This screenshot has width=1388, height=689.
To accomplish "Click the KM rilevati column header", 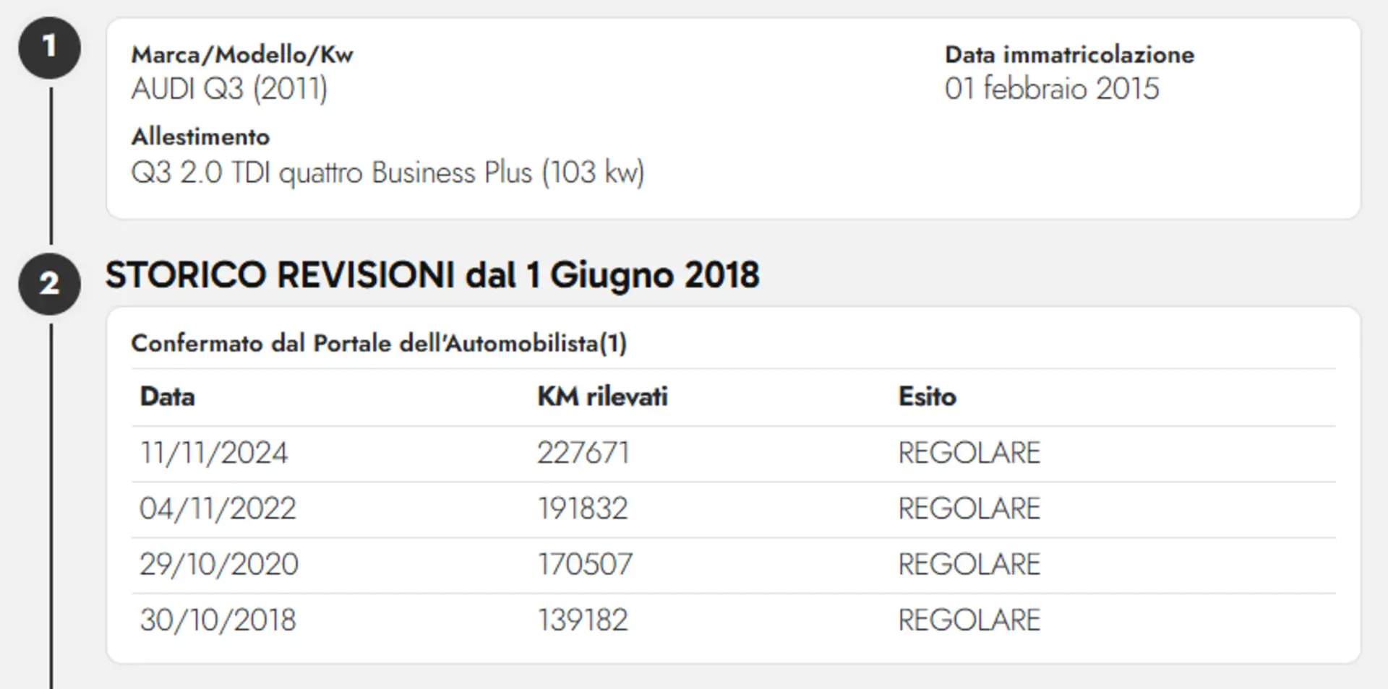I will [602, 396].
